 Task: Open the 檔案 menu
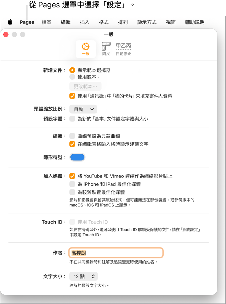(47, 22)
